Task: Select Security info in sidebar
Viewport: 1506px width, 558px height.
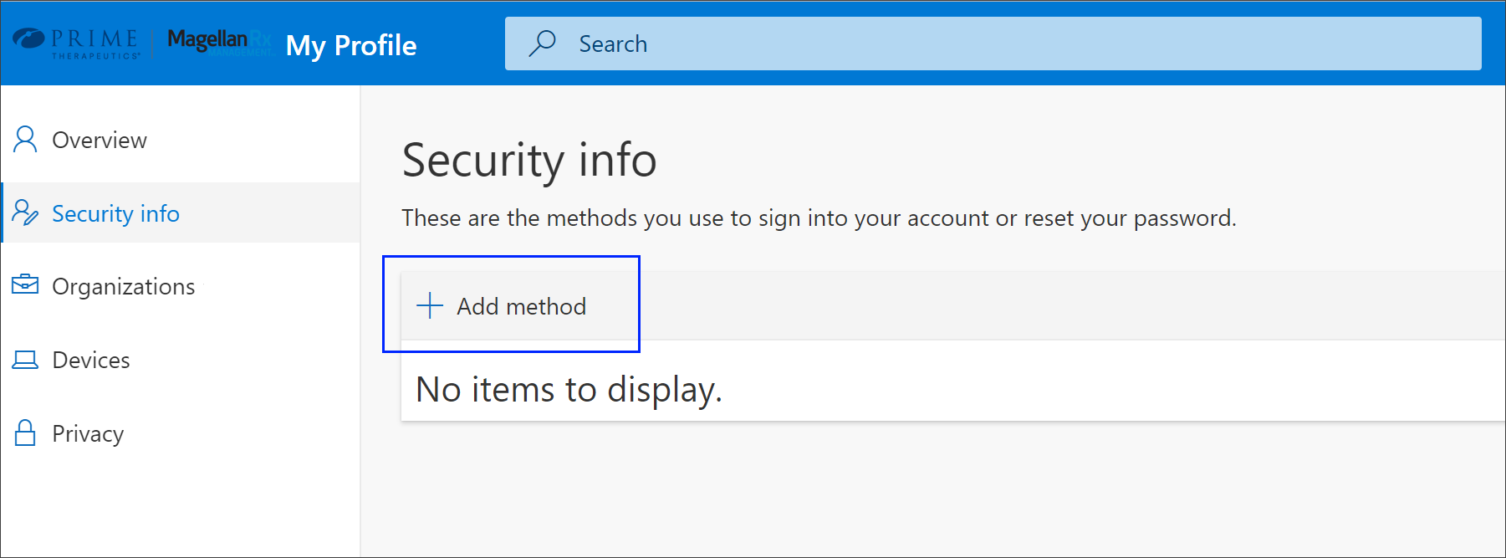Action: (181, 213)
